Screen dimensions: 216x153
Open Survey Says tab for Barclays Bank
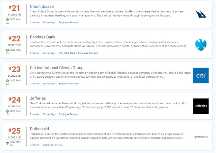[49, 53]
